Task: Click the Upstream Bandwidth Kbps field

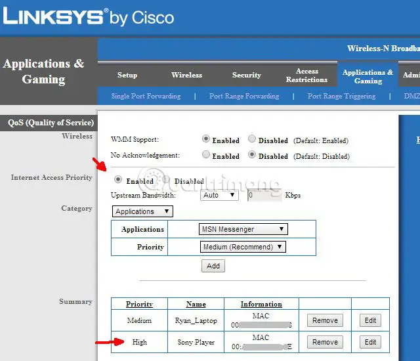Action: coord(264,195)
